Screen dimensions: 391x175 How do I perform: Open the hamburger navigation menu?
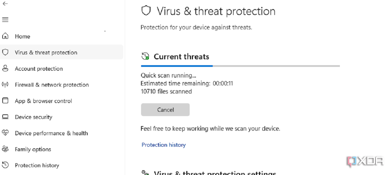click(5, 20)
